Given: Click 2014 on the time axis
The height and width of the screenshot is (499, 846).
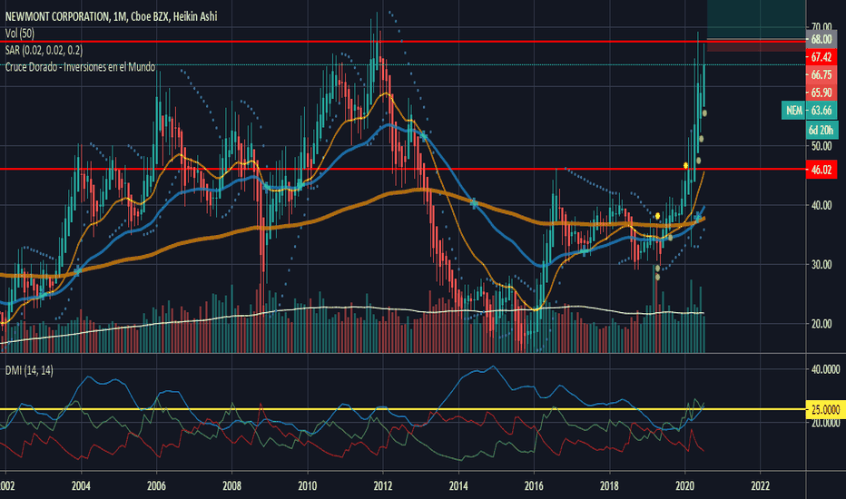Looking at the screenshot, I should pos(458,485).
